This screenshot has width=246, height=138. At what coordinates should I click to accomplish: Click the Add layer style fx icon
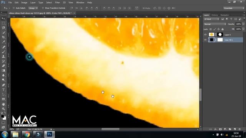click(216, 129)
